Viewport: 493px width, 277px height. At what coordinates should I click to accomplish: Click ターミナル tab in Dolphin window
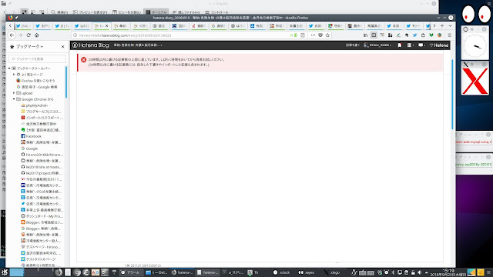(156, 12)
